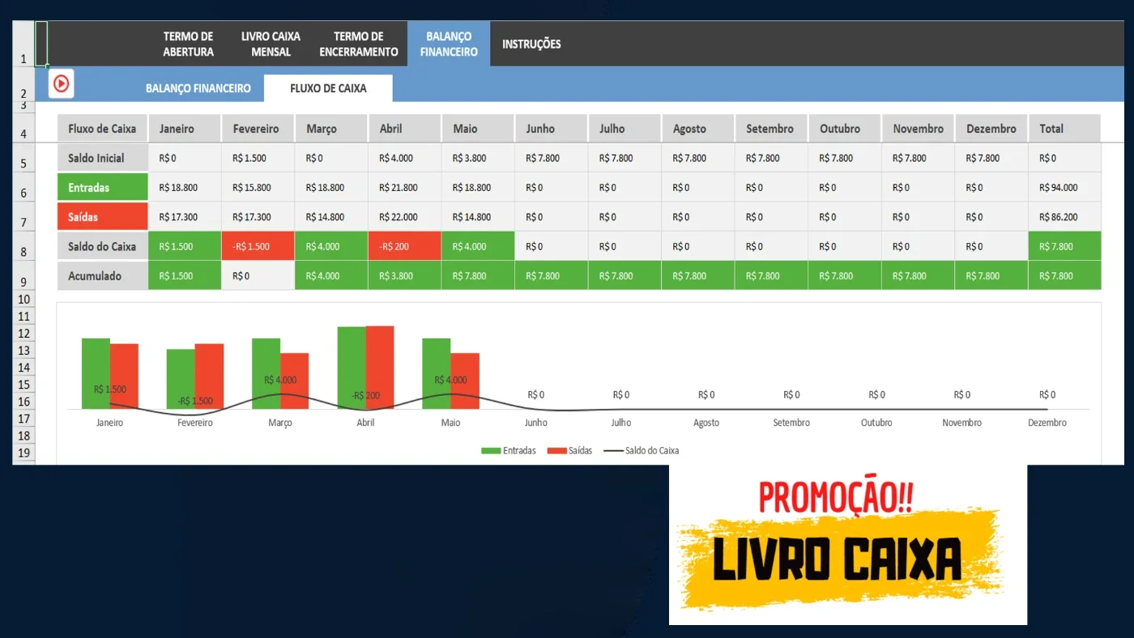Click Janeiro Saídas cell R$ 17.300

185,217
